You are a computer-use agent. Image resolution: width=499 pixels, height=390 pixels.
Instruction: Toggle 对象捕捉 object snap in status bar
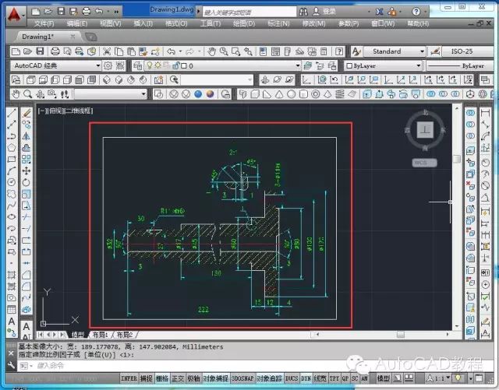pyautogui.click(x=215, y=378)
